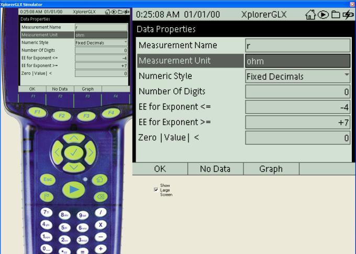Click the equals key on the keypad
This screenshot has width=356, height=254.
82,251
